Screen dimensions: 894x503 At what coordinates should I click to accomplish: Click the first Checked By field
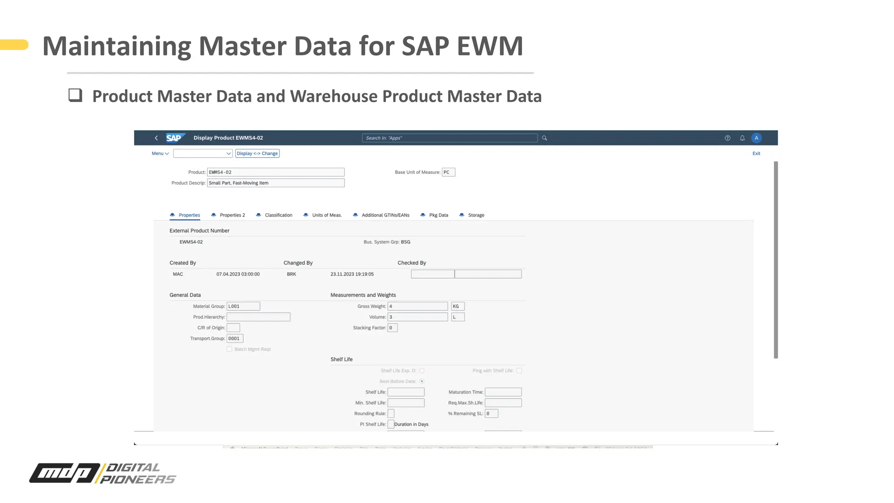click(433, 274)
